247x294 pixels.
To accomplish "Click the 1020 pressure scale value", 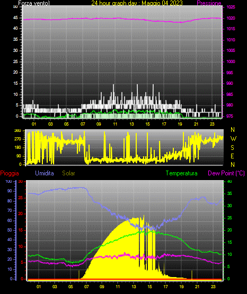I will 231,18.
